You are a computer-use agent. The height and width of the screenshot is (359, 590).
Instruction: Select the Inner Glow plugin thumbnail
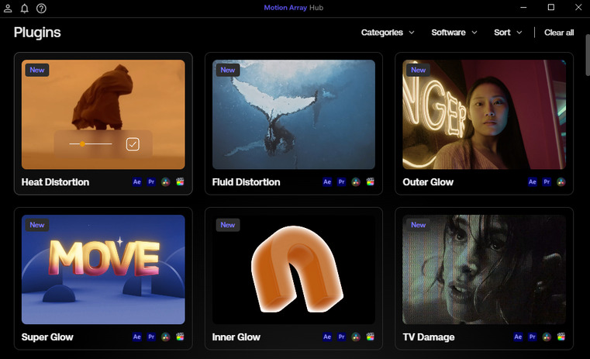tap(294, 269)
